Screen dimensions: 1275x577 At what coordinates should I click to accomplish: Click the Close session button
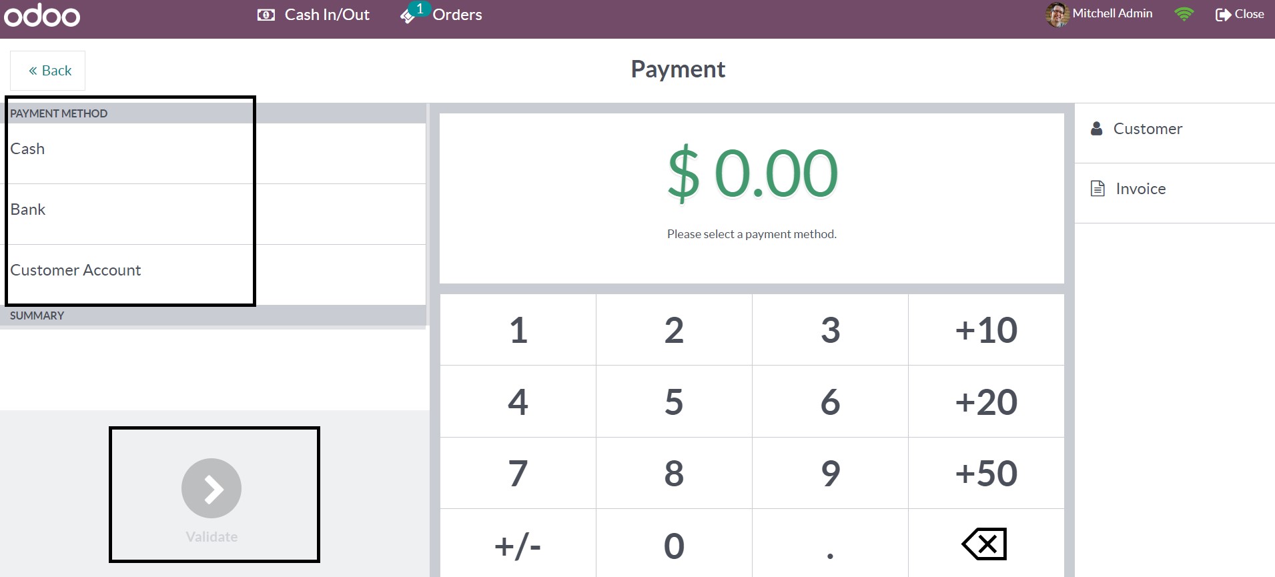[1240, 14]
